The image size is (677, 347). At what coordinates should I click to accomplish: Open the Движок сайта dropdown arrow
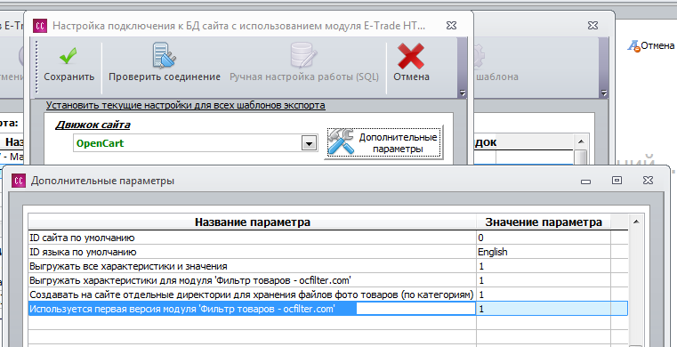pyautogui.click(x=309, y=143)
